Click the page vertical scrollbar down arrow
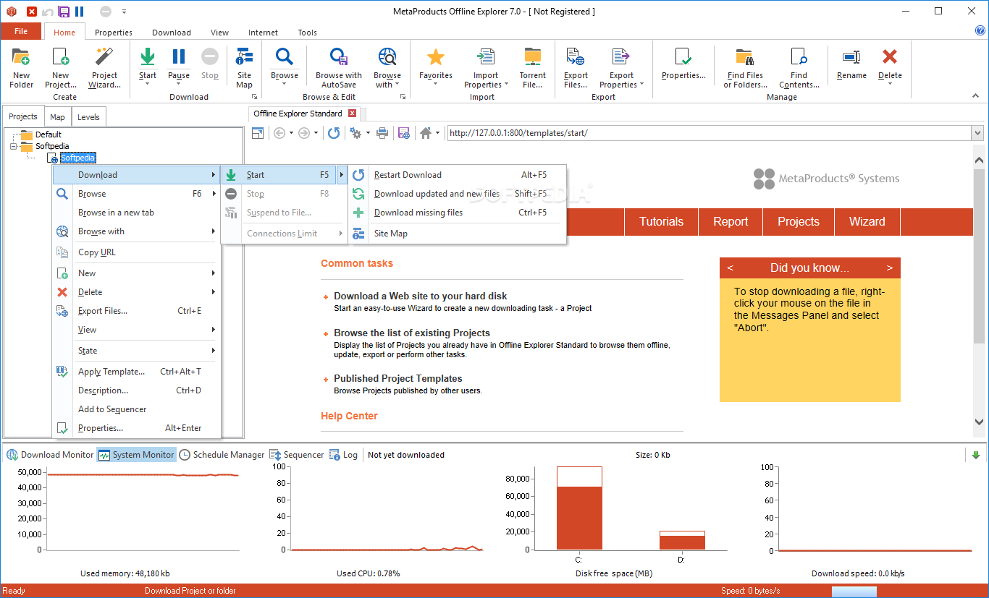The height and width of the screenshot is (598, 989). click(980, 422)
